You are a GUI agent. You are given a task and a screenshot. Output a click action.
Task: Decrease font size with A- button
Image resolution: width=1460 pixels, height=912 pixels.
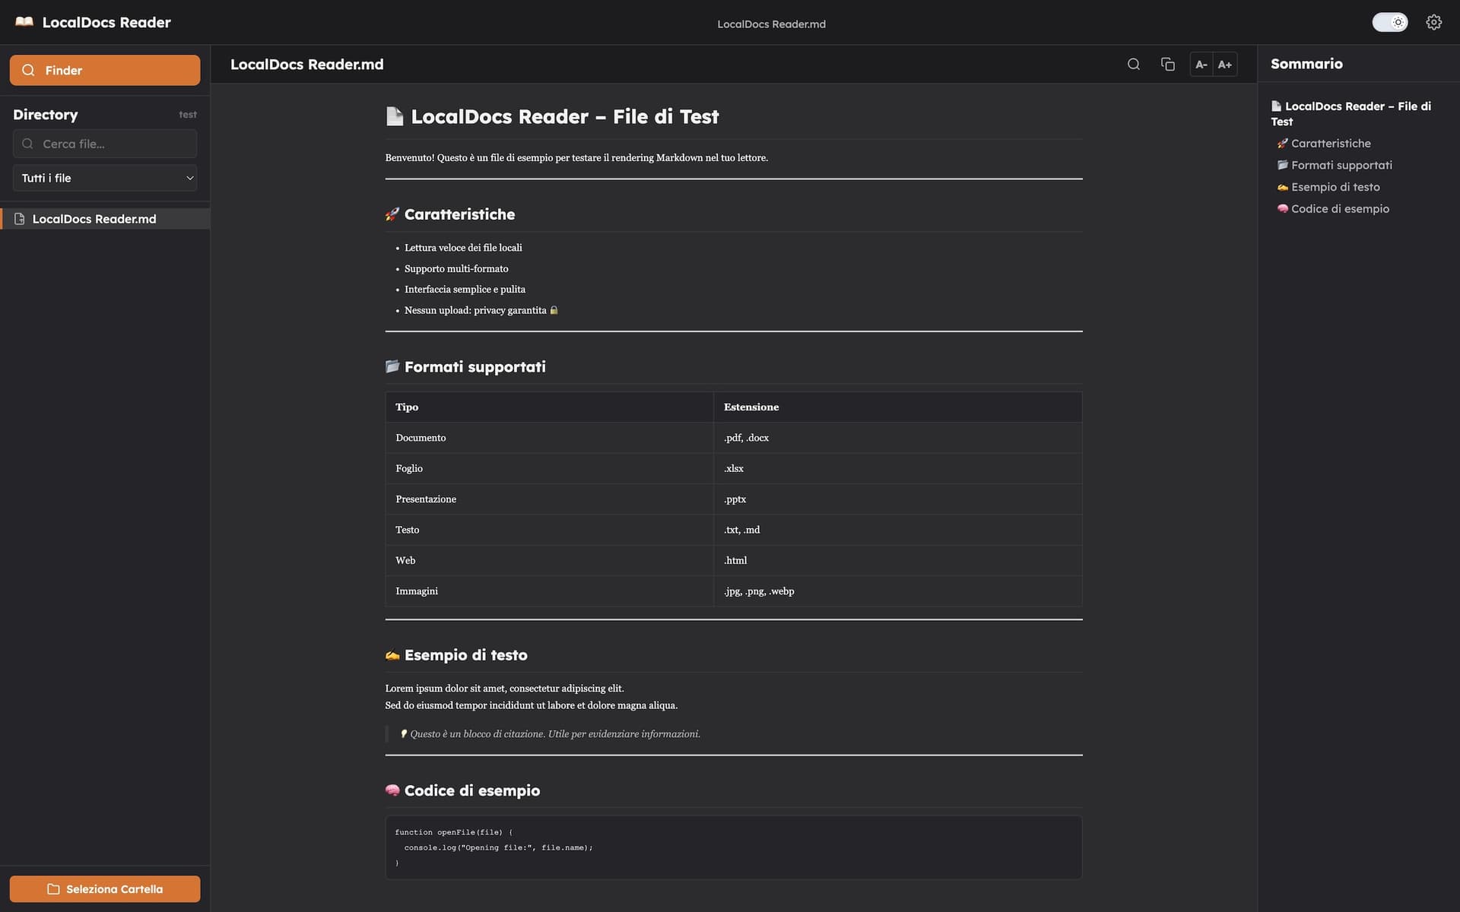click(1201, 65)
